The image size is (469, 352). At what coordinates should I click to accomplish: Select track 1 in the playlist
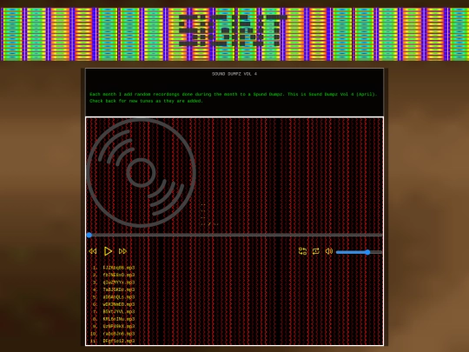click(119, 268)
